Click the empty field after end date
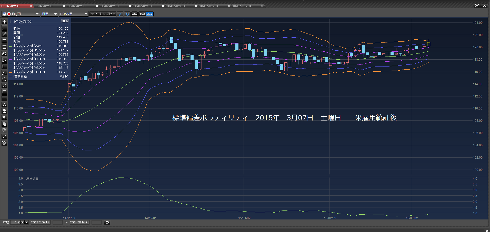 (96, 222)
